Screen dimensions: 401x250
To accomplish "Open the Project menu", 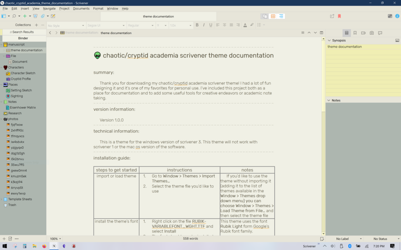I will point(64,8).
